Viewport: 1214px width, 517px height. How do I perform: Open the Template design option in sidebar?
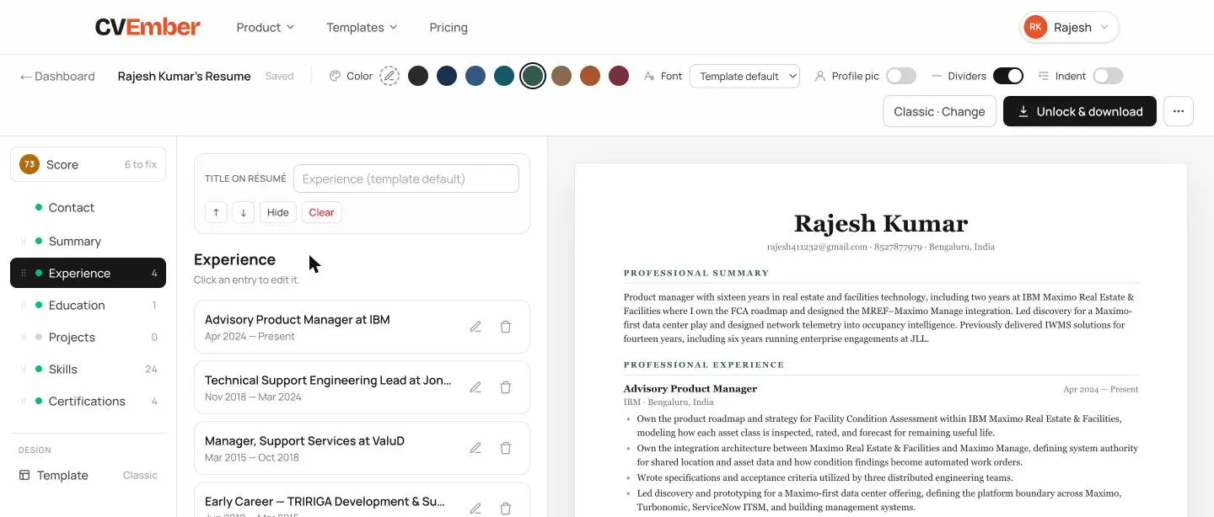88,475
